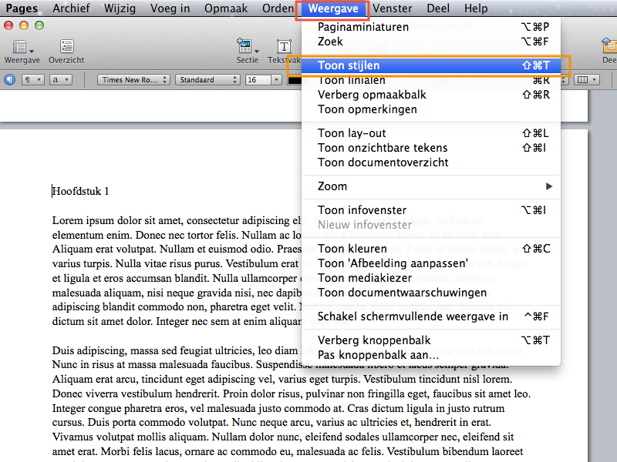Viewport: 617px width, 462px height.
Task: Open the Opmaak menu
Action: click(226, 8)
